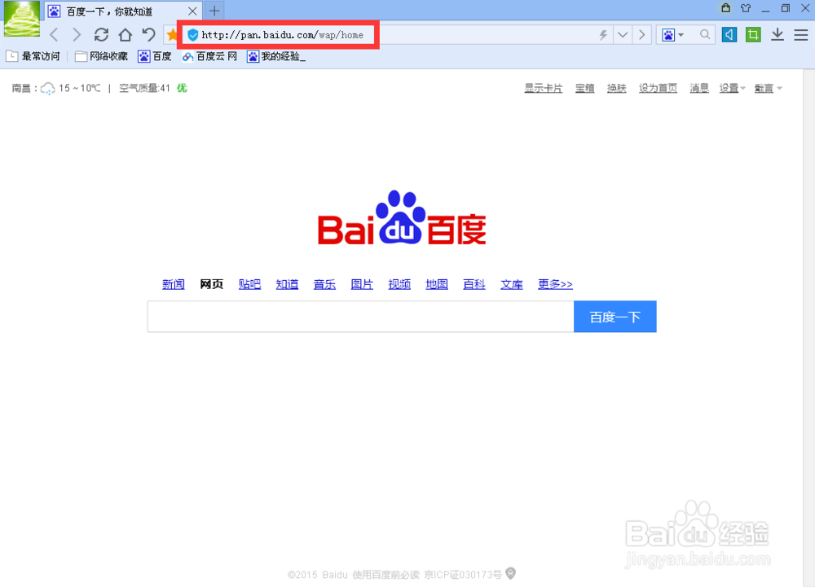Click the 空气质量:41 优 indicator

tap(153, 88)
